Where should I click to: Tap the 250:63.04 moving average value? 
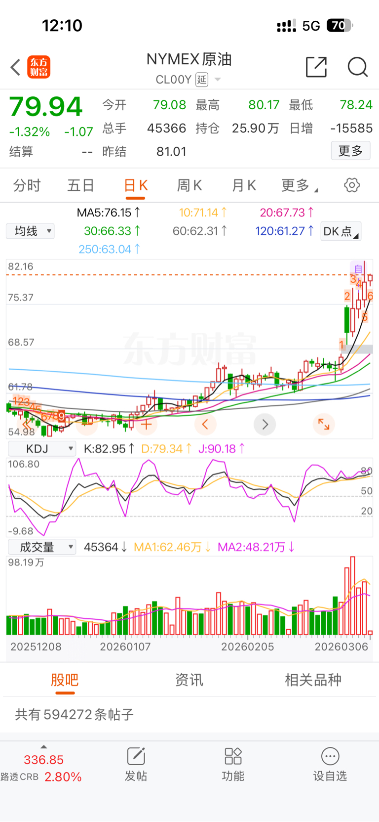[x=109, y=249]
